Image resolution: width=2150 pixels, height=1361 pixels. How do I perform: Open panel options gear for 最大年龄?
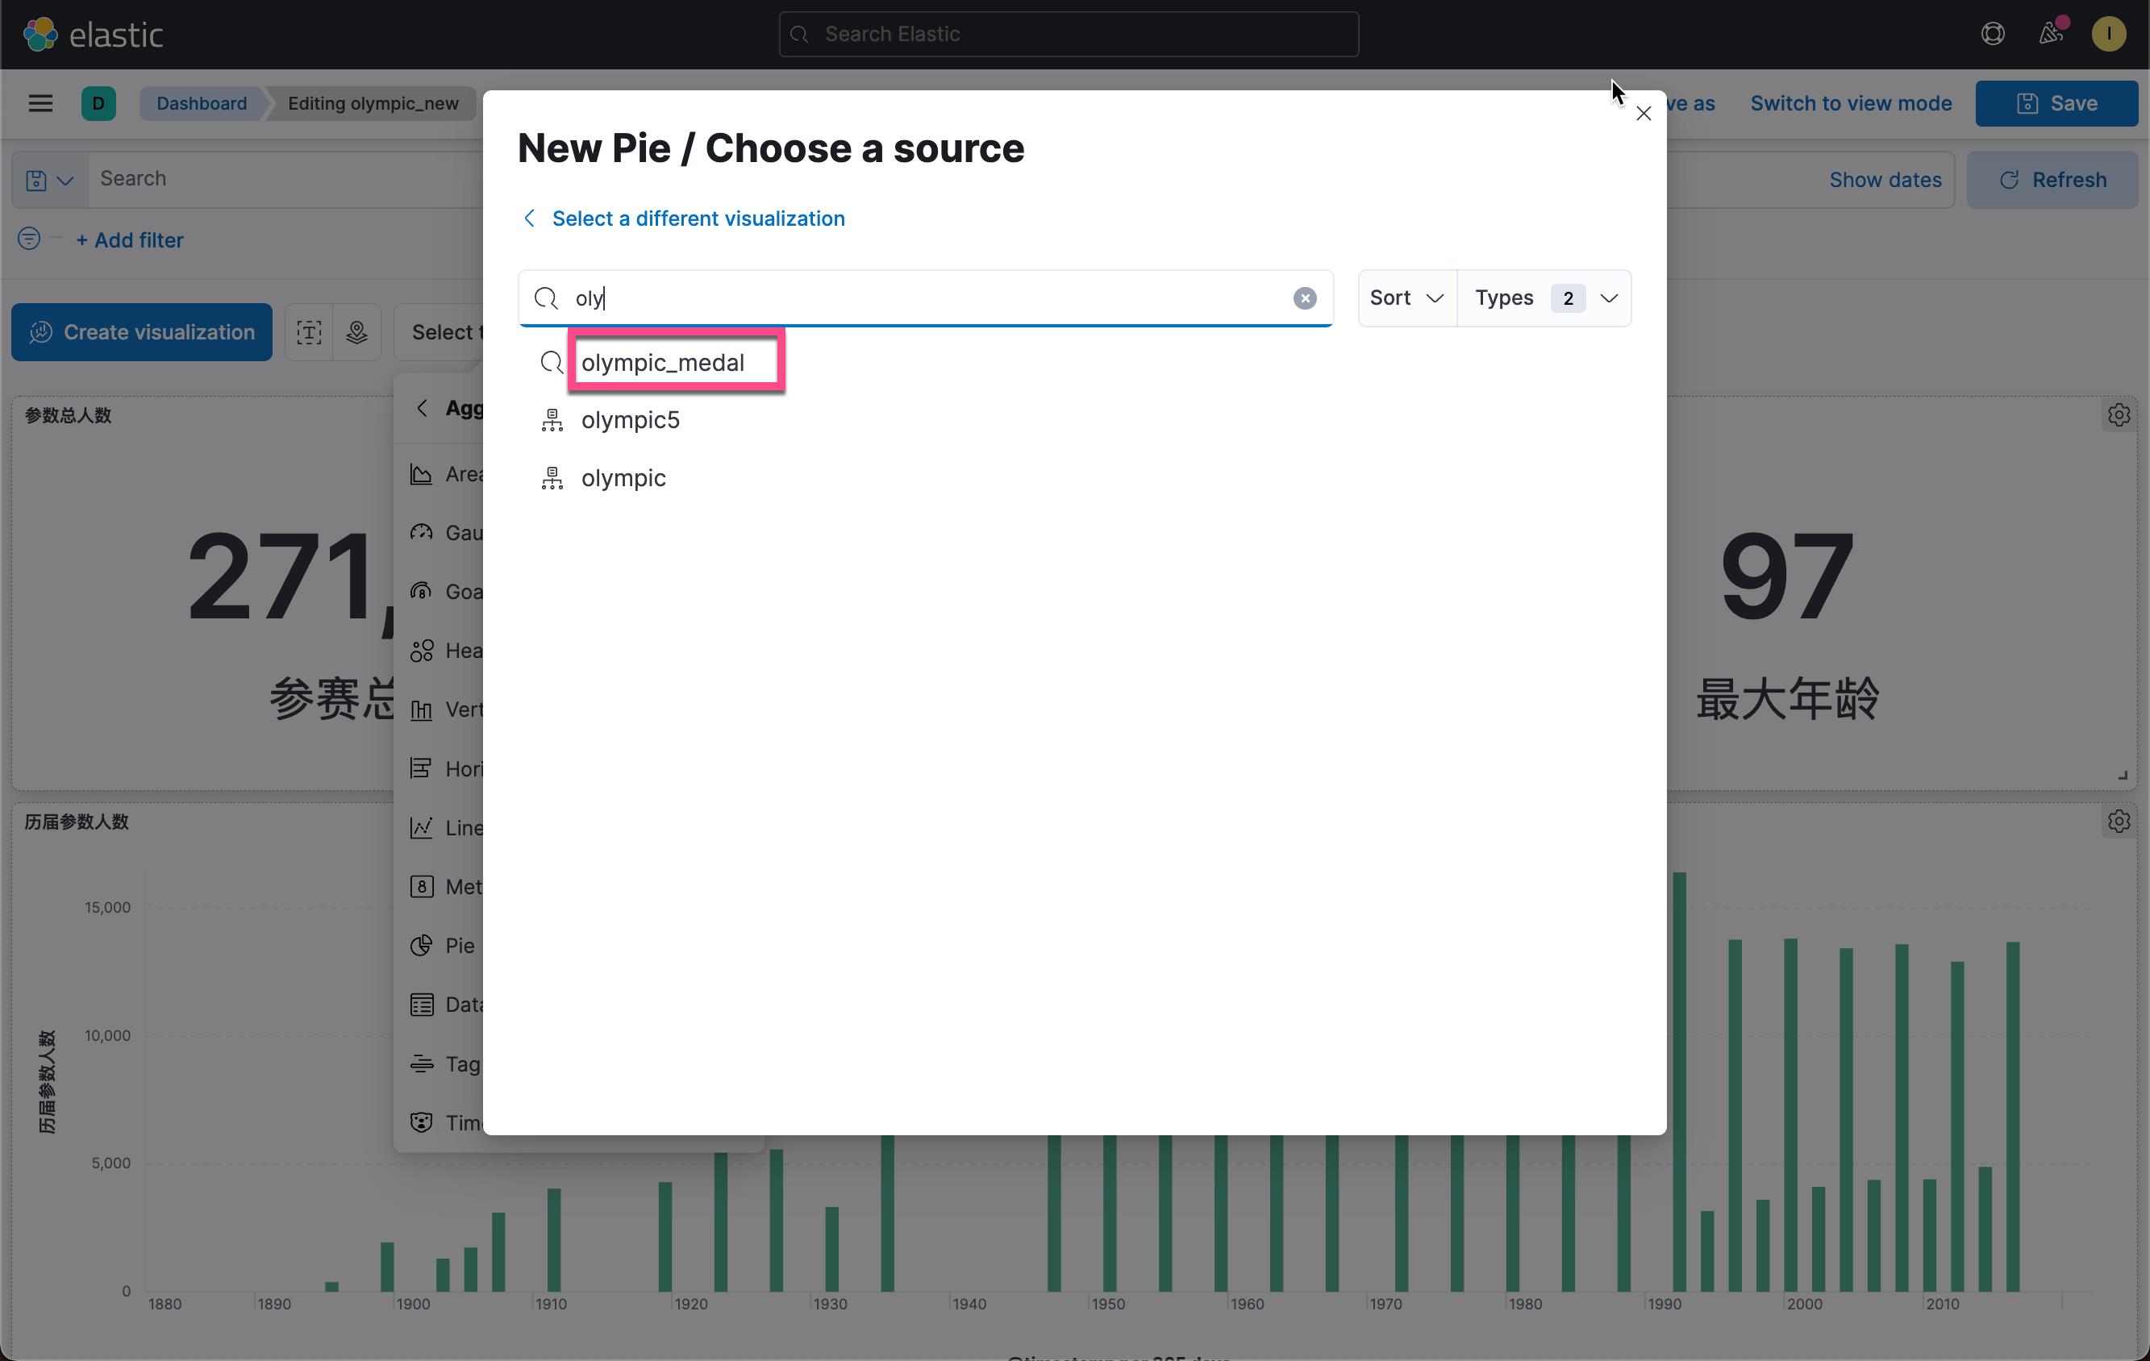pos(2118,415)
